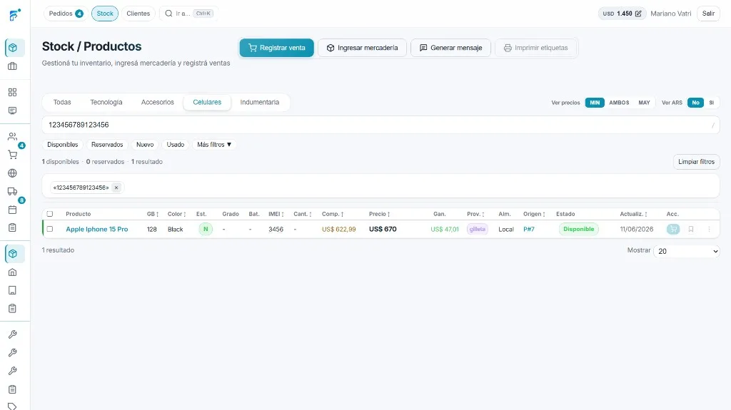
Task: Click the bookmark icon on iPhone 15 Pro row
Action: click(691, 229)
